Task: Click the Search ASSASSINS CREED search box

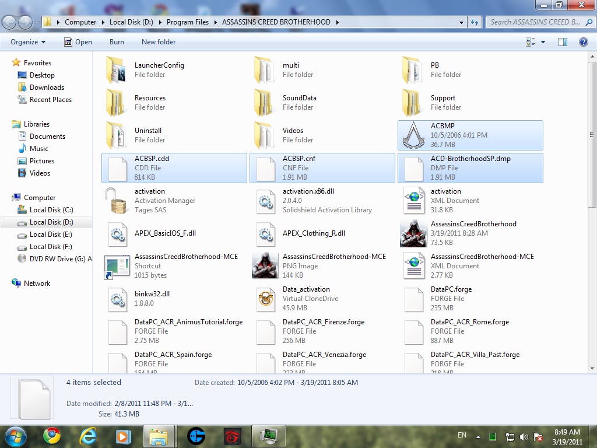Action: coord(540,22)
